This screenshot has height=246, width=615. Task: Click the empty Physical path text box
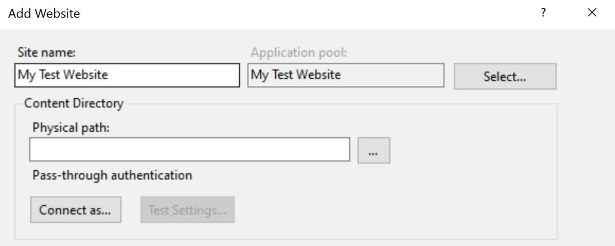[190, 150]
